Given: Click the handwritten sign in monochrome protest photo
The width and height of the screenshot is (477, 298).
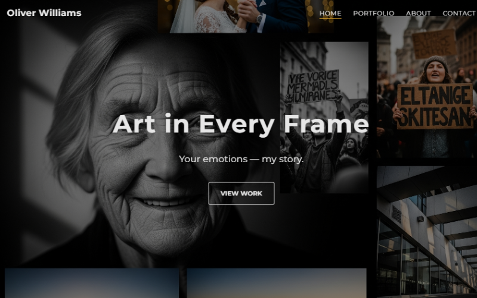Looking at the screenshot, I should [x=314, y=86].
